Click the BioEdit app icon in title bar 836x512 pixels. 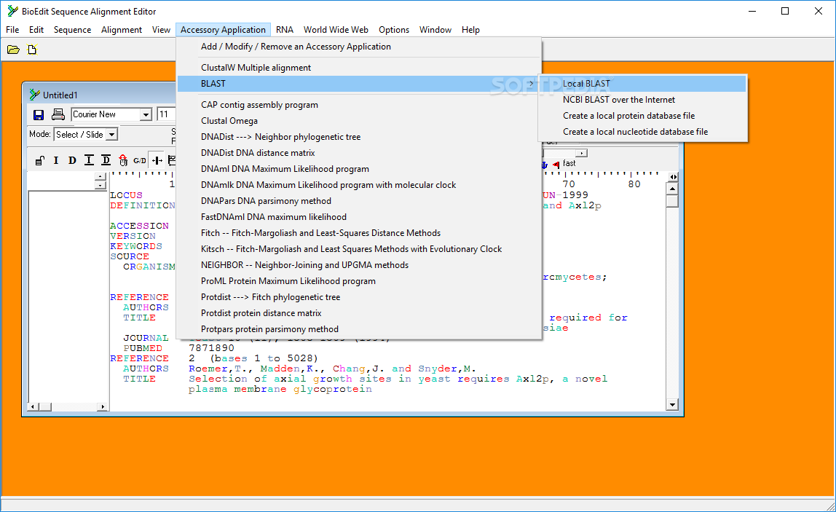pyautogui.click(x=13, y=11)
